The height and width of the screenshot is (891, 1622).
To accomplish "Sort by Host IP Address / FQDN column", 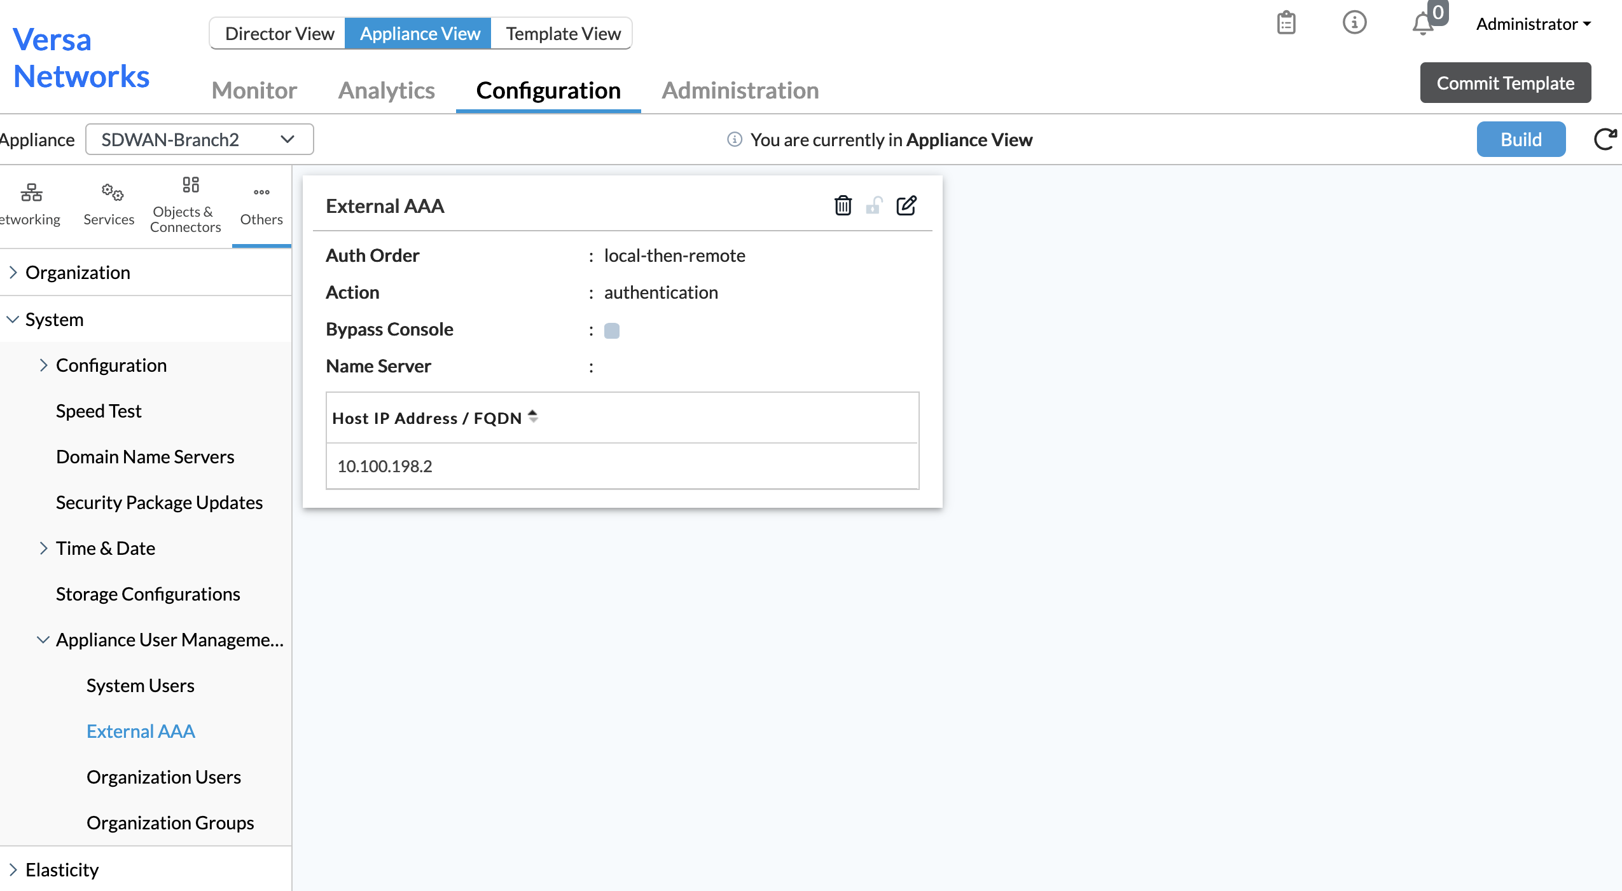I will [x=532, y=417].
